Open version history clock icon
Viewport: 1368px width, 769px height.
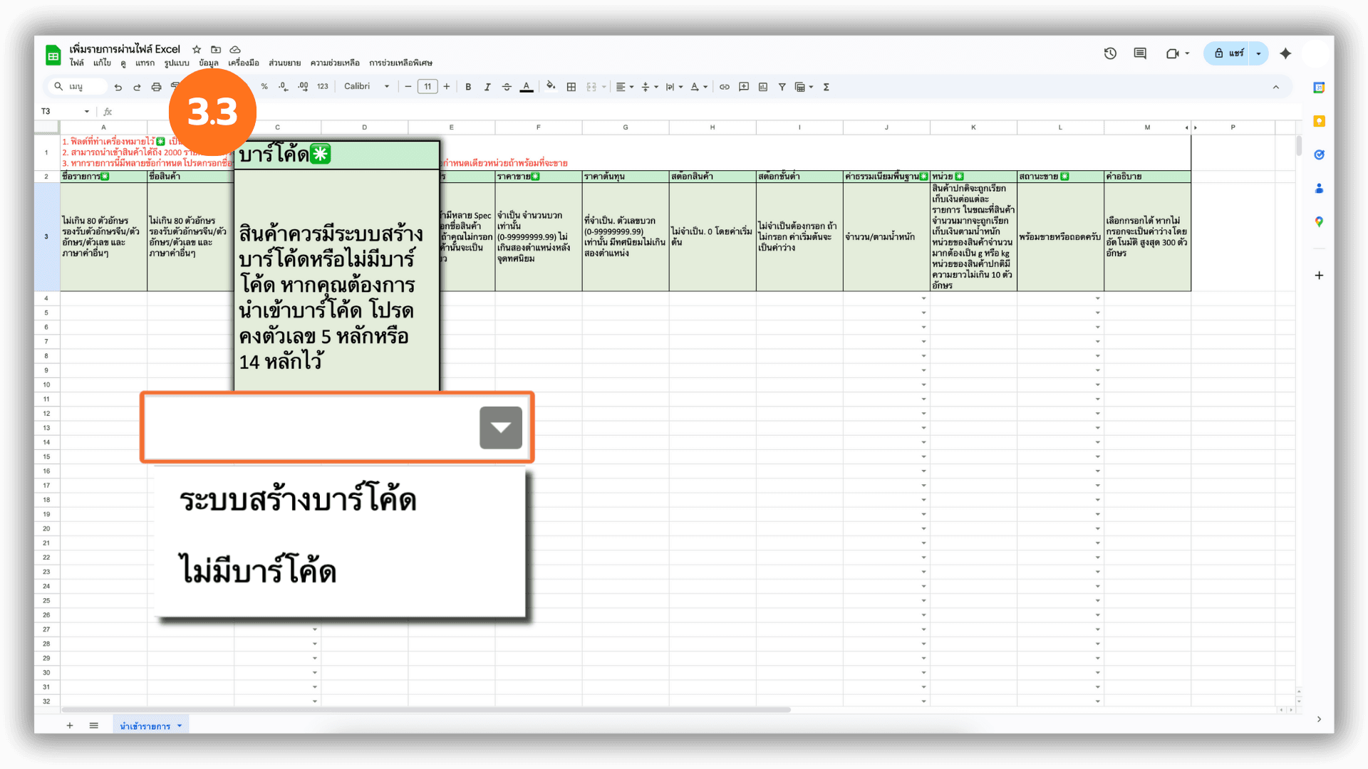coord(1110,53)
